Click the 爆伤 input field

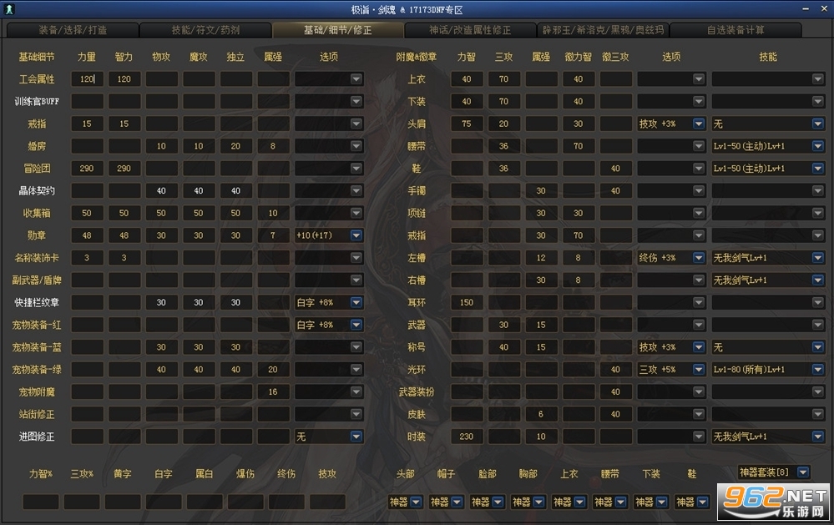click(x=245, y=502)
